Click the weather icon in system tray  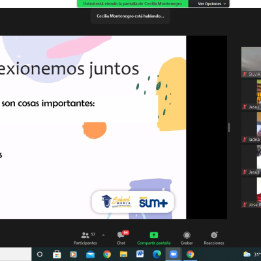pos(247,254)
